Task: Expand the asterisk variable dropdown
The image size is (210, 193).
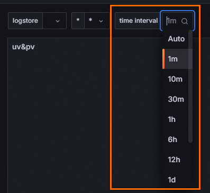Action: [101, 21]
